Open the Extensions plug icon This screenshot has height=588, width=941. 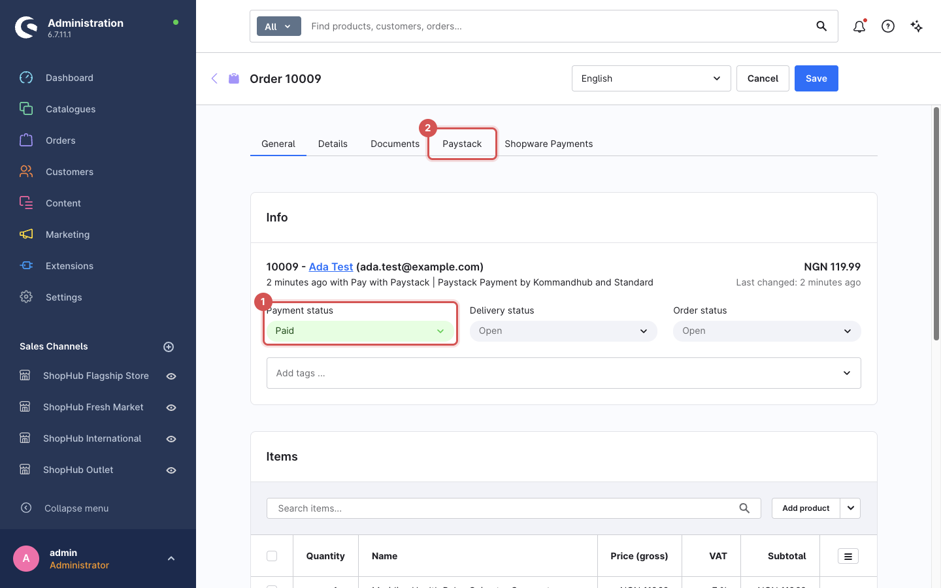(26, 266)
